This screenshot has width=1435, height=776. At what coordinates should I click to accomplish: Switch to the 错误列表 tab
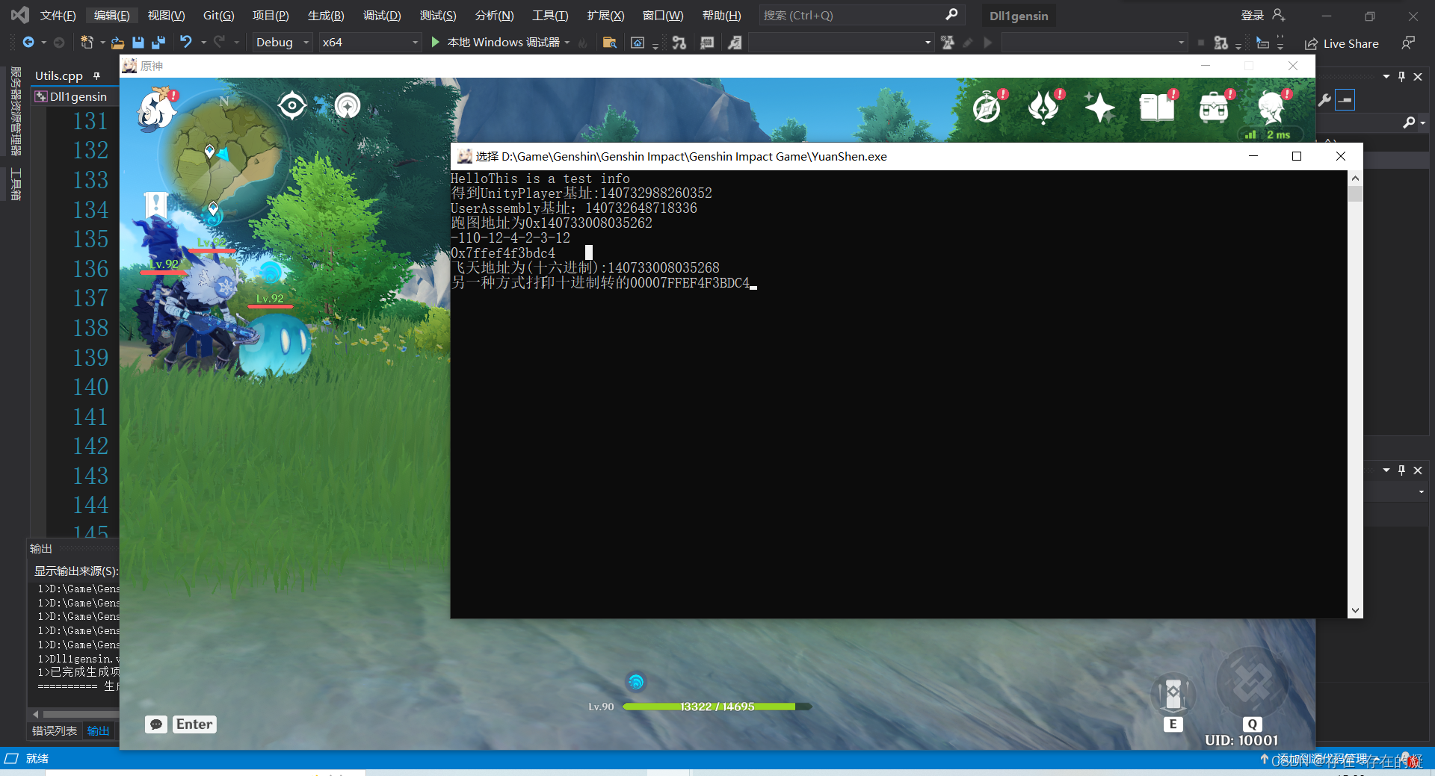[54, 730]
